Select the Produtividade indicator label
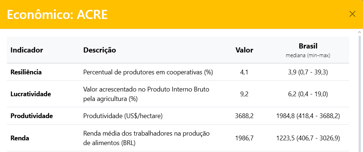Viewport: 363px width, 152px height. click(32, 116)
